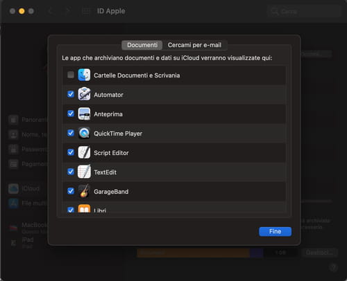Viewport: 347px width, 281px height.
Task: Enable Cartelle Documenti e Scrivania checkbox
Action: pyautogui.click(x=71, y=75)
